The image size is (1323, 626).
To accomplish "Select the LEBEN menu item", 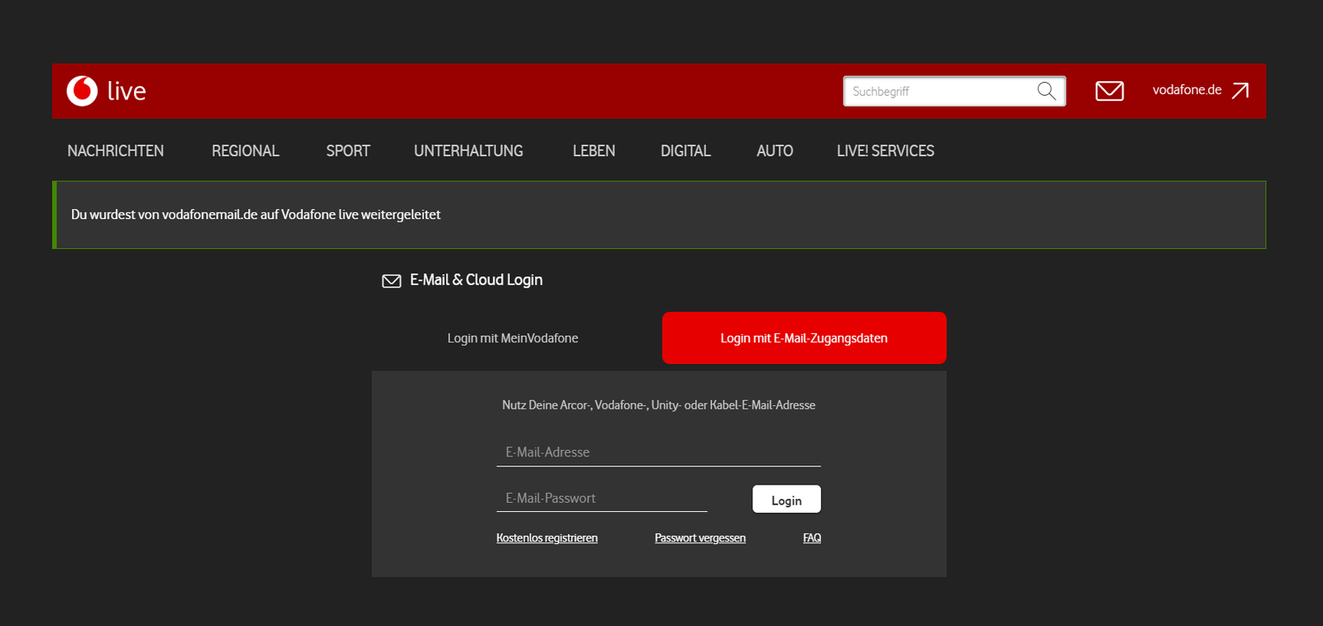I will click(594, 151).
